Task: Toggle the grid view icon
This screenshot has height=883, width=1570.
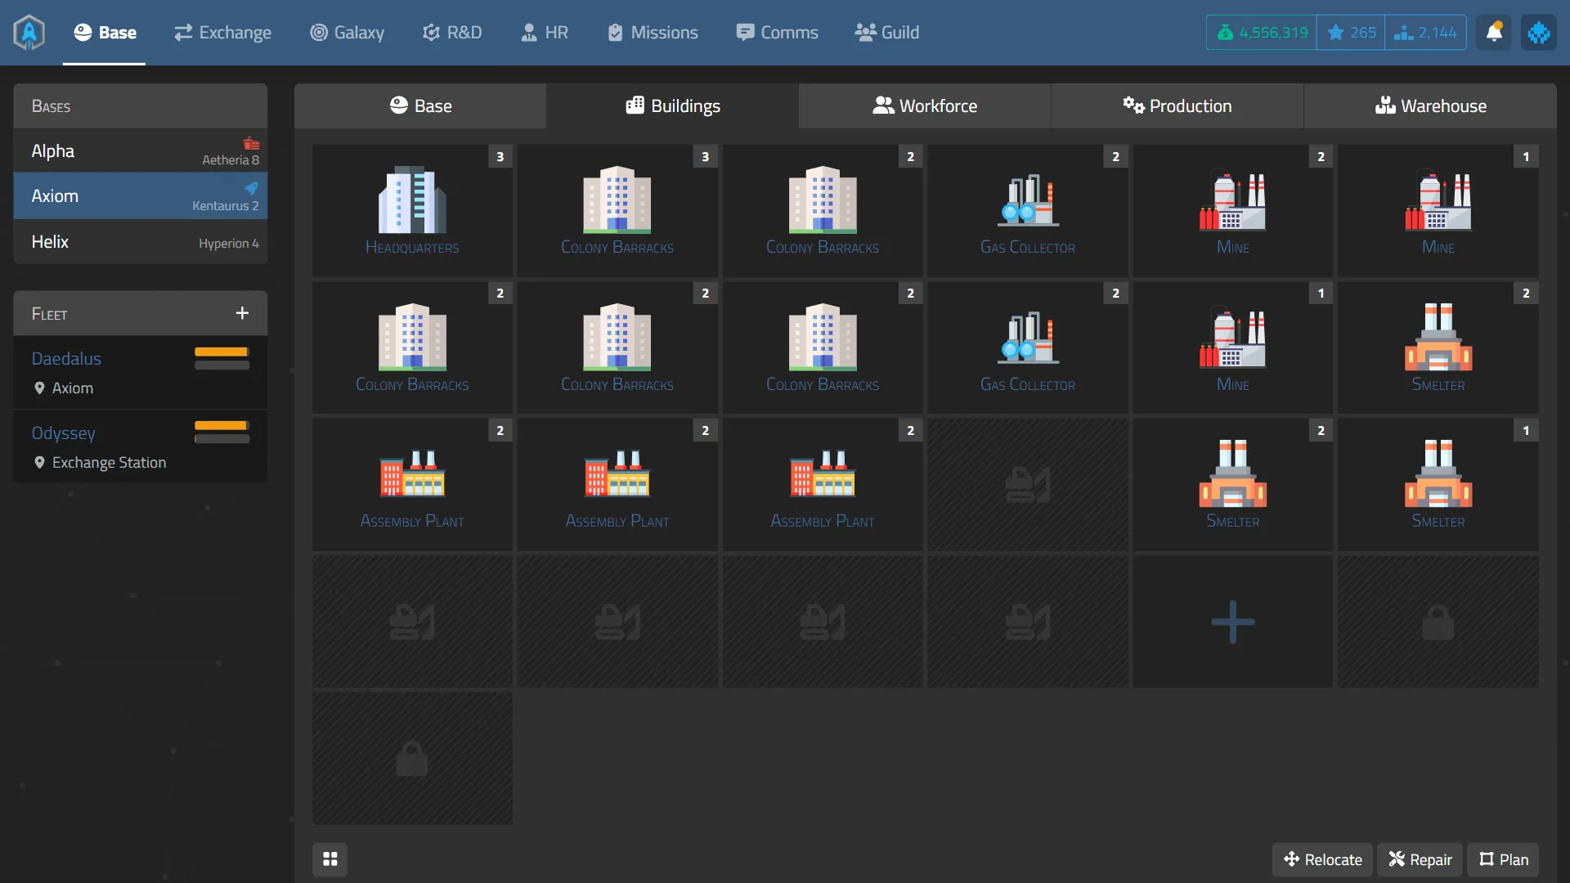Action: coord(330,859)
